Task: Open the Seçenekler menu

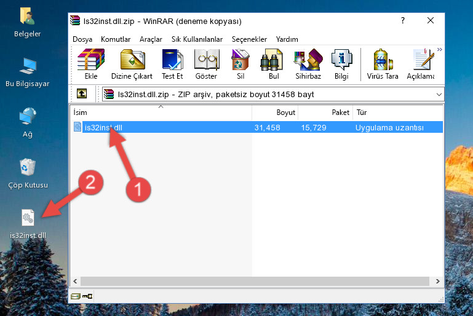Action: coord(249,39)
